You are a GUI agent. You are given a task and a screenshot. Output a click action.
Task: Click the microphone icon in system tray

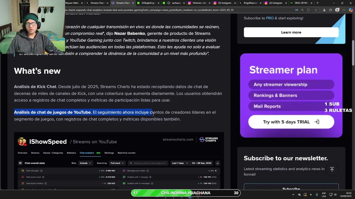click(317, 195)
